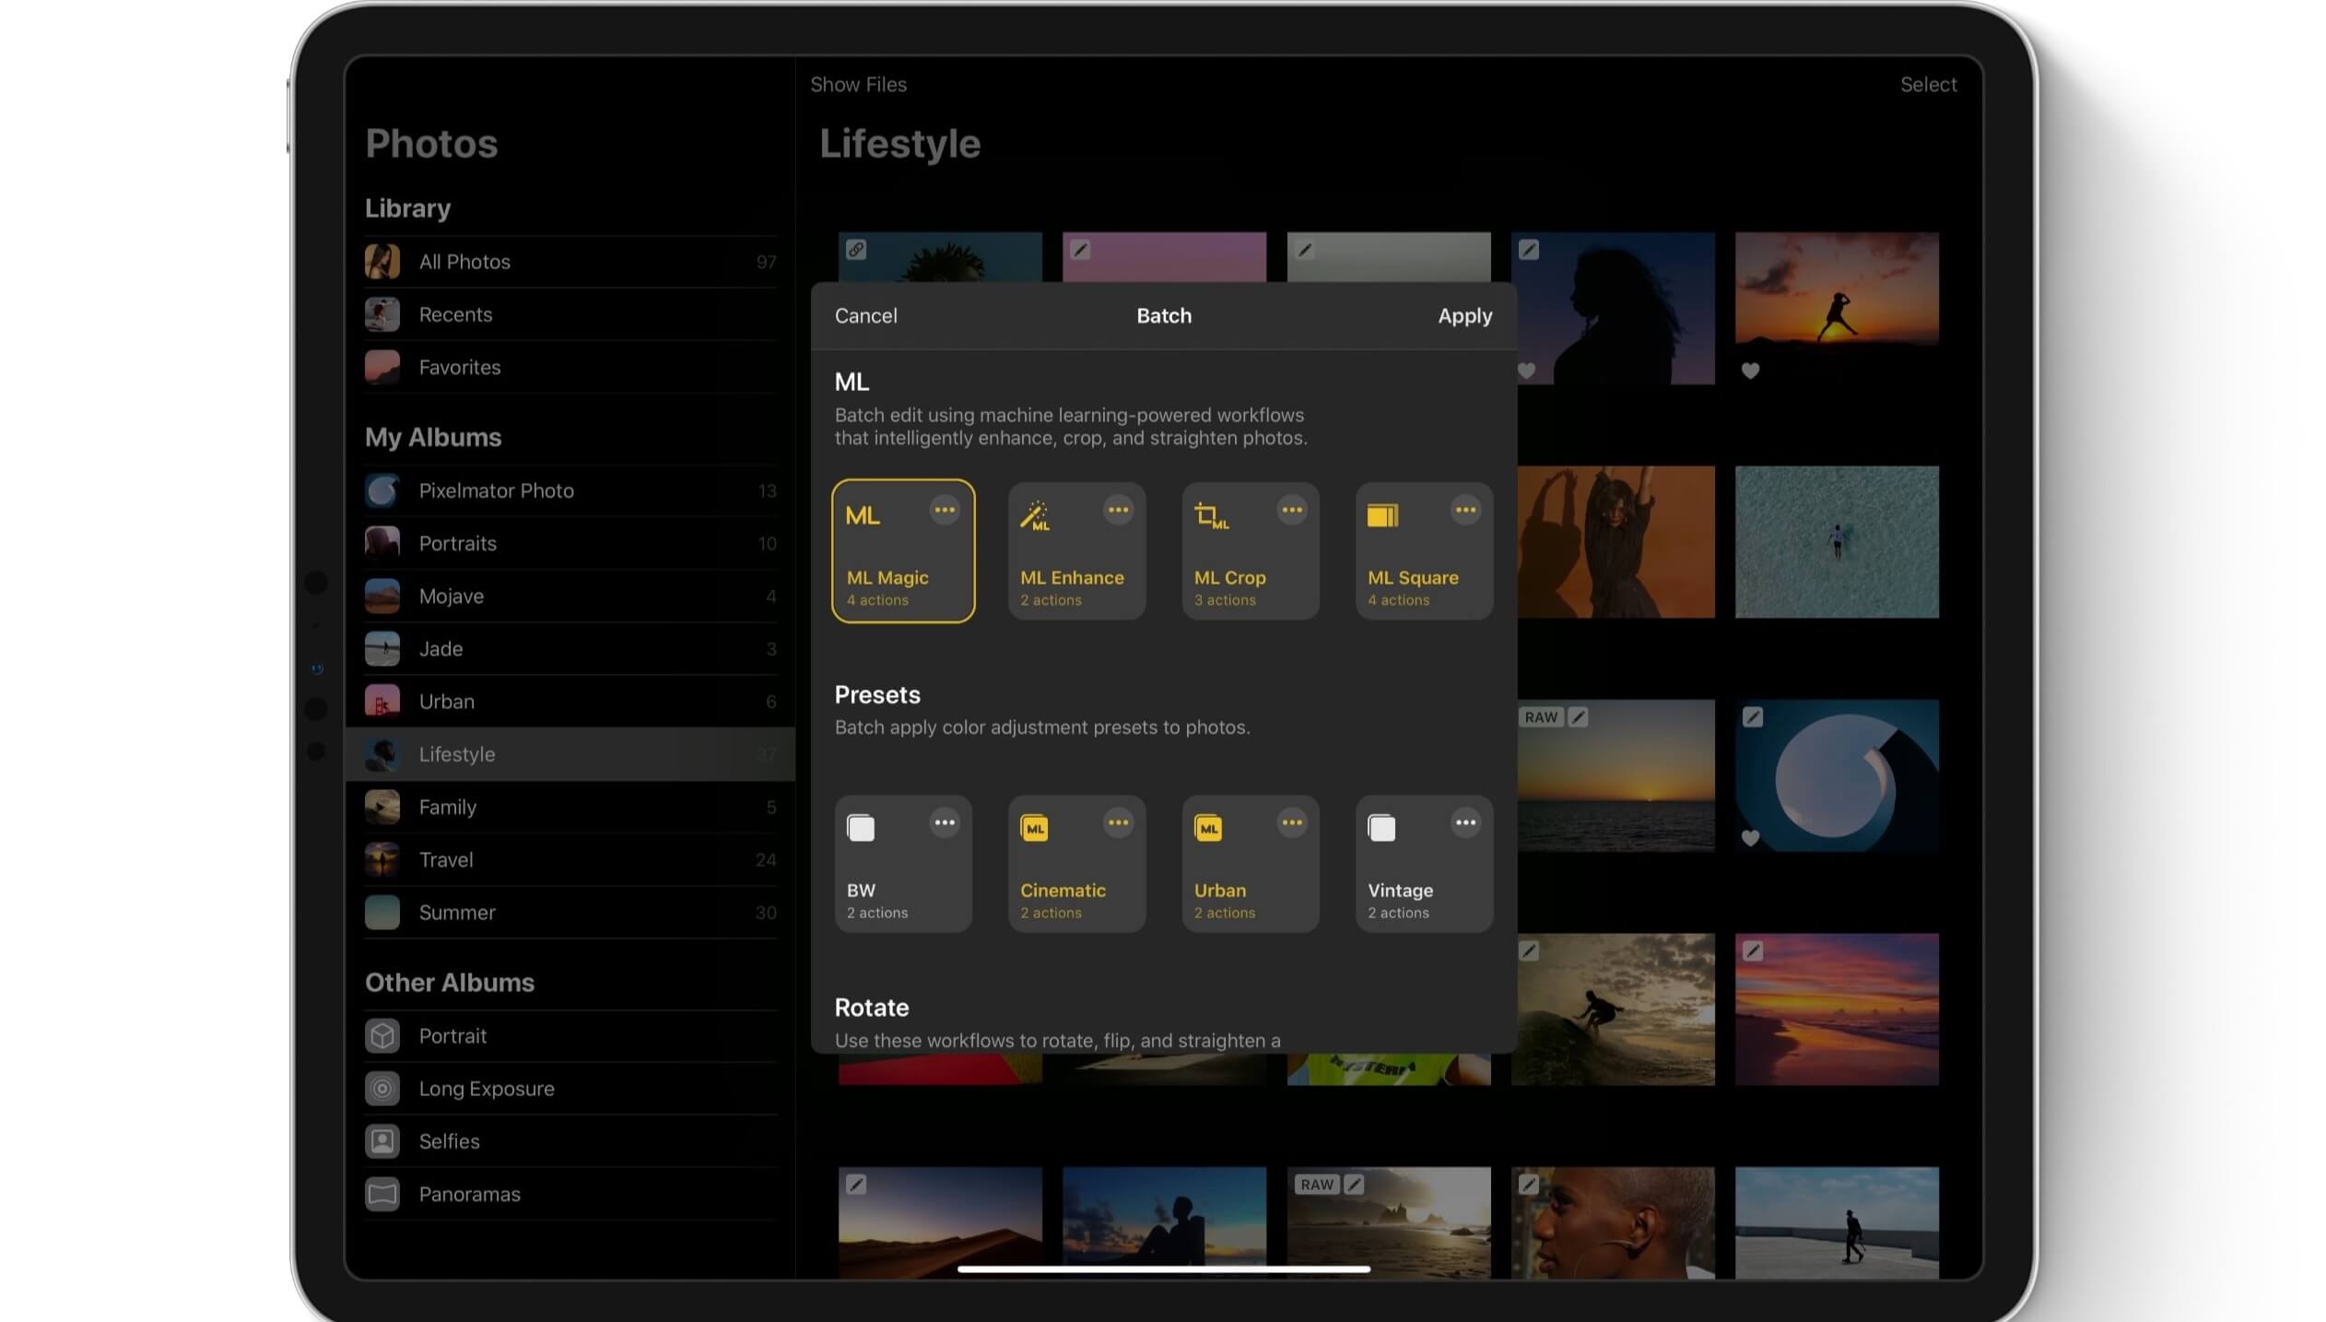Image resolution: width=2326 pixels, height=1322 pixels.
Task: Open the Mojave album
Action: click(x=570, y=596)
